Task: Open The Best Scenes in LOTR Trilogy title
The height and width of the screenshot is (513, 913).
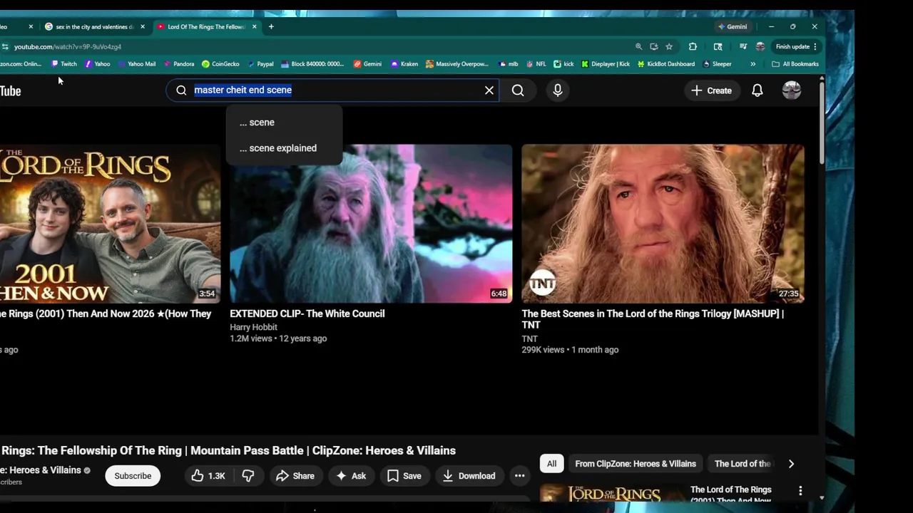Action: click(x=653, y=319)
